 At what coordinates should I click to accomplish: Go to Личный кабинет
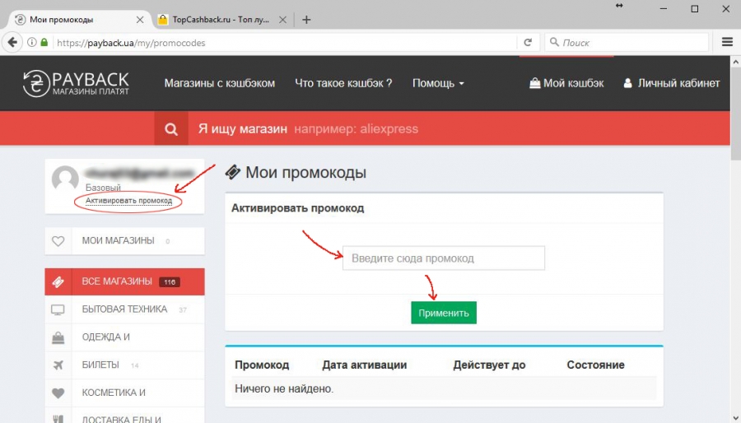pyautogui.click(x=671, y=83)
